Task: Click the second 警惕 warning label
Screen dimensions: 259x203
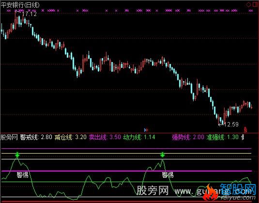Action: [x=168, y=175]
